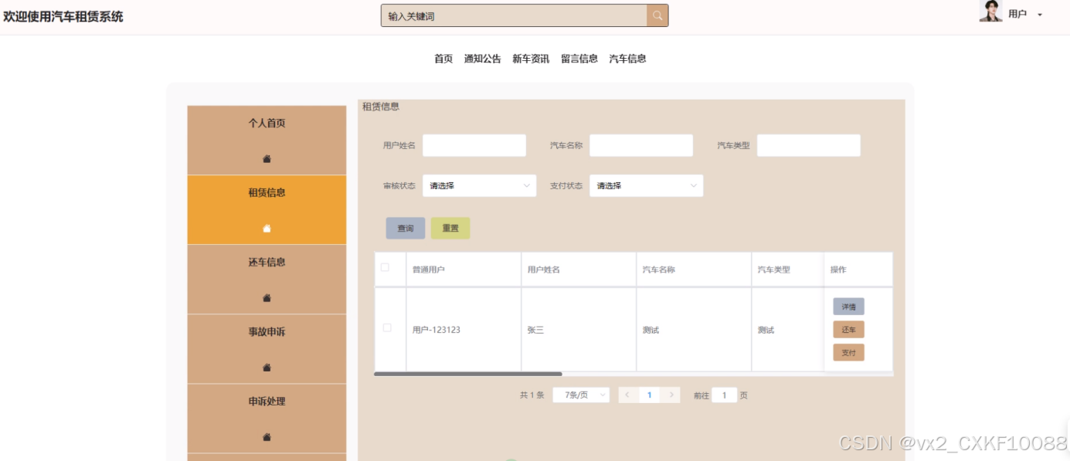1070x461 pixels.
Task: Click the icon under 租赁信息
Action: (x=267, y=229)
